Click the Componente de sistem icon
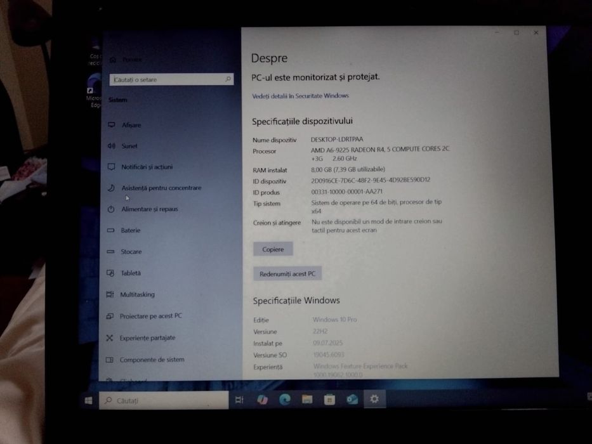592x444 pixels. pos(110,360)
